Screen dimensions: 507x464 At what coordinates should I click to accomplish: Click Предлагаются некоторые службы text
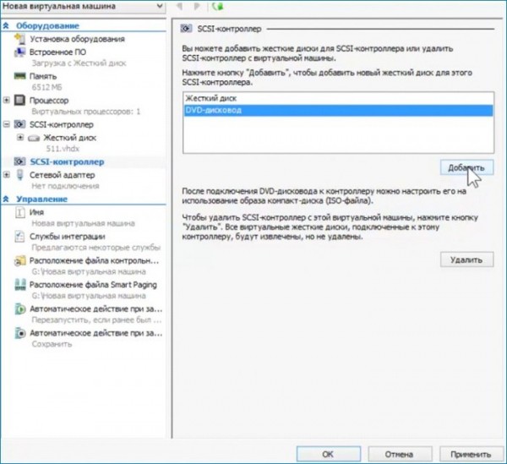pyautogui.click(x=96, y=248)
